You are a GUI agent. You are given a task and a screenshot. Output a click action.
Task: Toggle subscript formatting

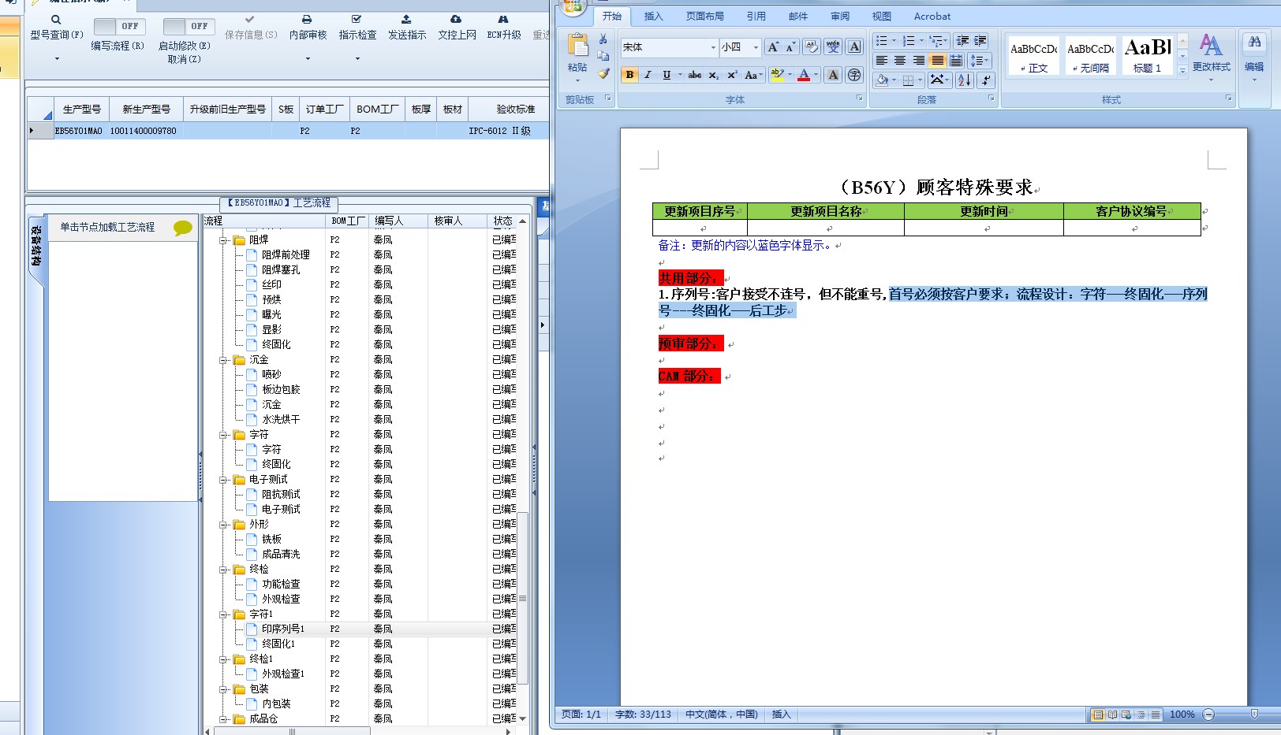click(x=713, y=75)
